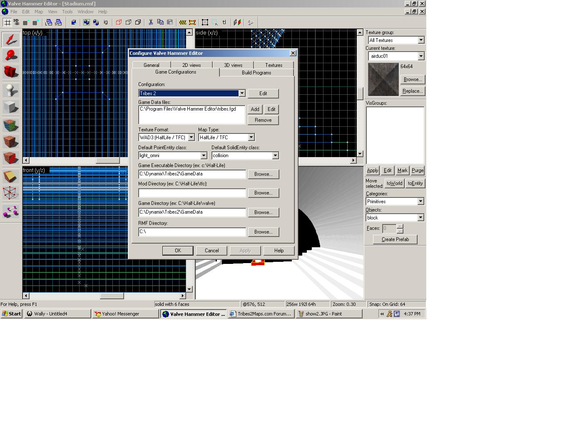Click the top view horizontal scrollbar thumb
Image resolution: width=562 pixels, height=421 pixels.
pyautogui.click(x=108, y=160)
